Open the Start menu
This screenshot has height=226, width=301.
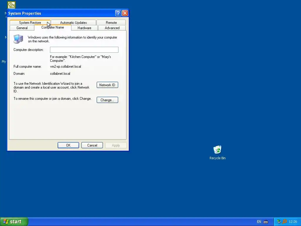pyautogui.click(x=14, y=222)
